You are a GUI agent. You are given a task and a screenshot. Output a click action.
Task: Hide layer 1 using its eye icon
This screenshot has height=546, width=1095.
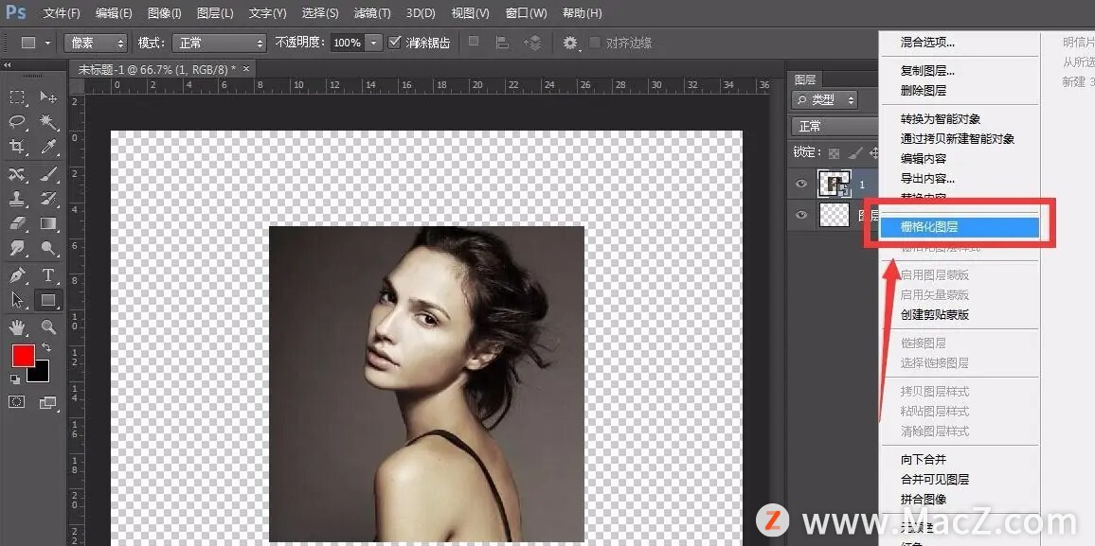pos(802,184)
